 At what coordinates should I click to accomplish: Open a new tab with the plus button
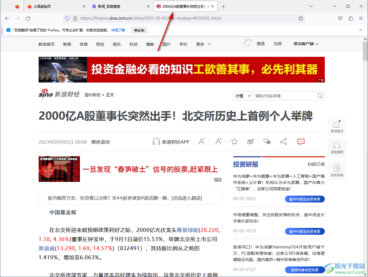pyautogui.click(x=223, y=6)
